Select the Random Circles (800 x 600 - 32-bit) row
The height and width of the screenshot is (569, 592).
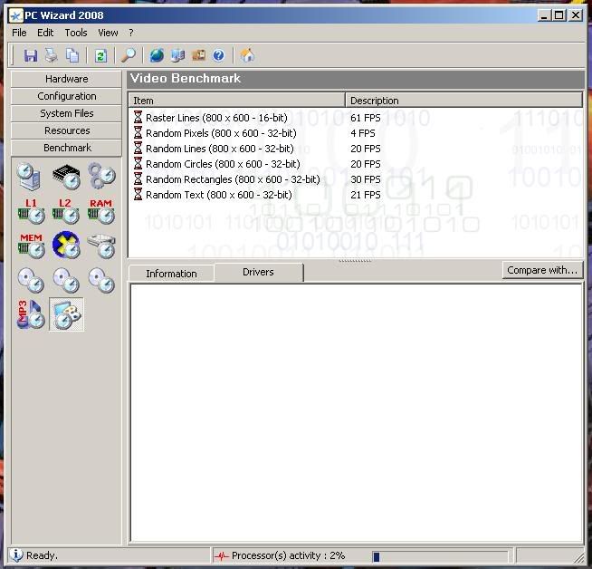pos(355,164)
